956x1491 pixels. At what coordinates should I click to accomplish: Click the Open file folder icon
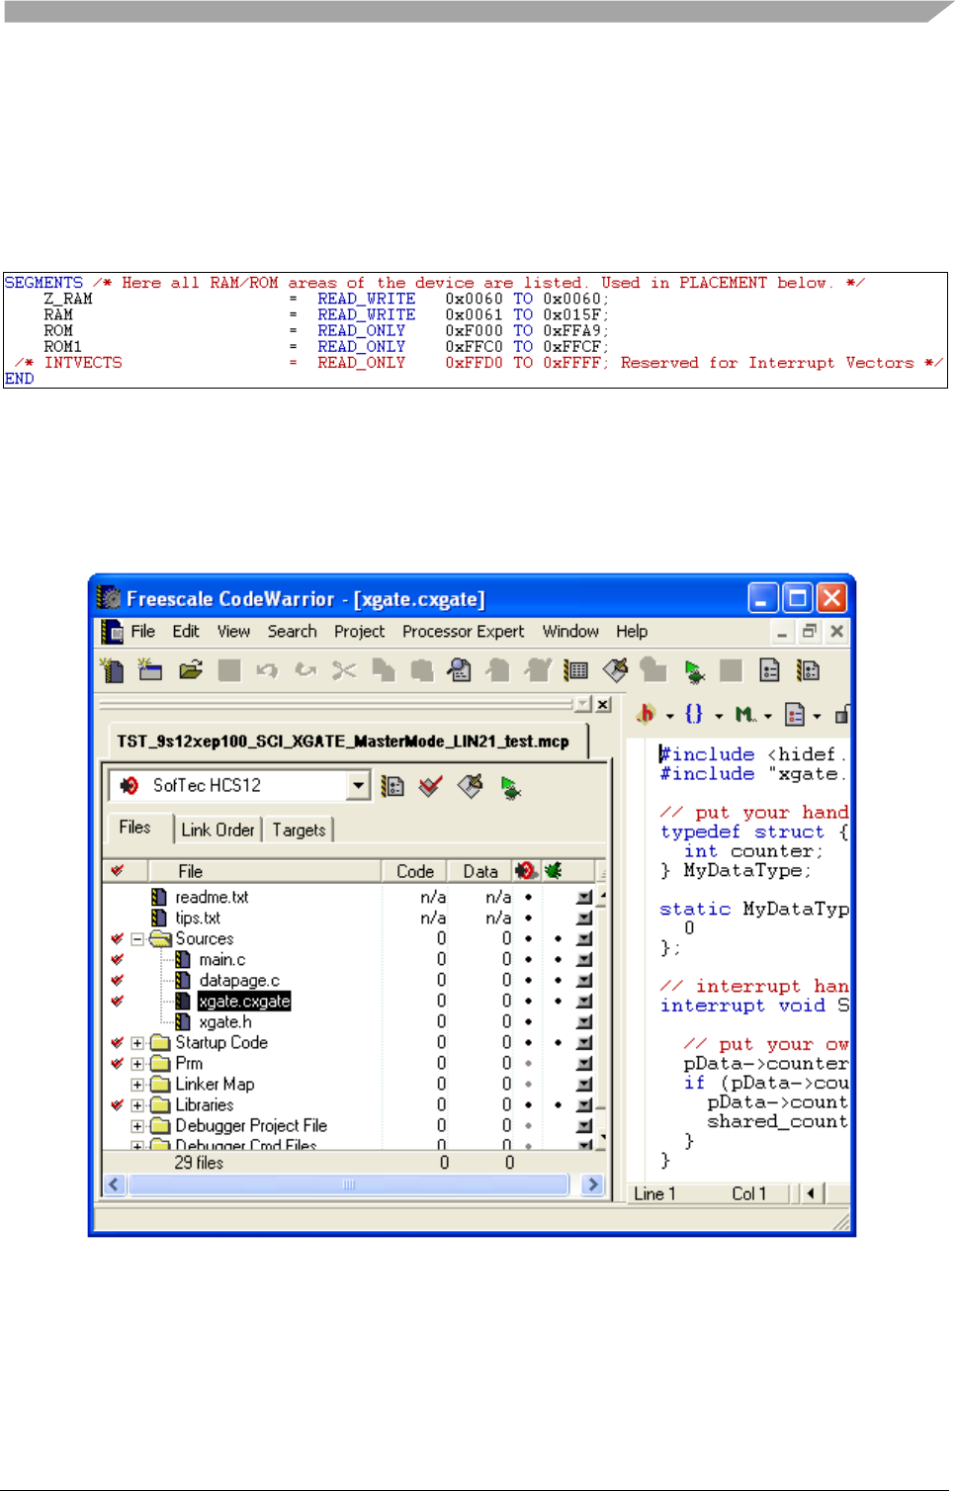191,670
